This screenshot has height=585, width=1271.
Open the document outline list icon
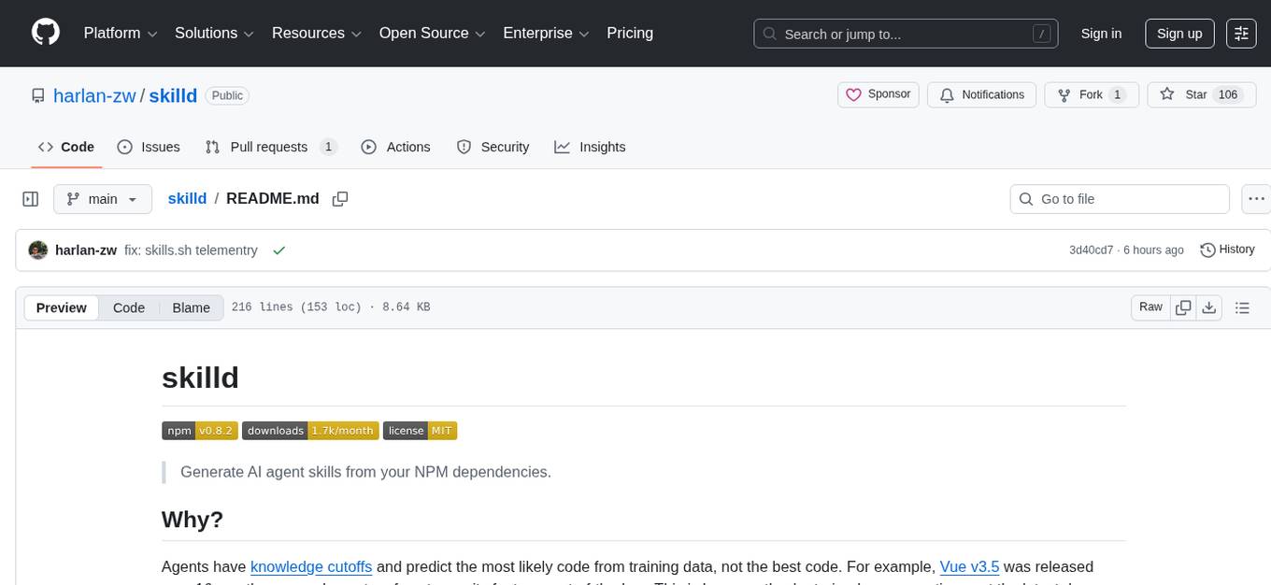(x=1242, y=307)
